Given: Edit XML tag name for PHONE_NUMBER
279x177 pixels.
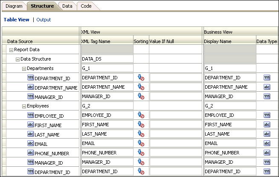Looking at the screenshot, I should [x=108, y=153].
